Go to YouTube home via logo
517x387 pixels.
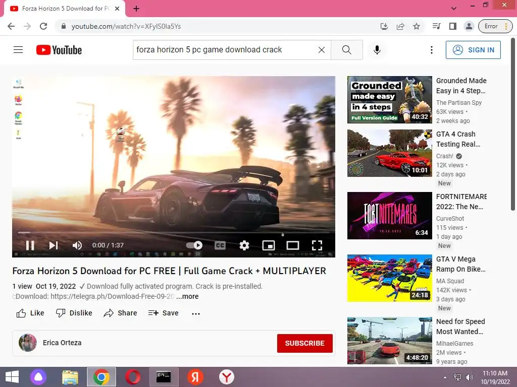(x=59, y=50)
